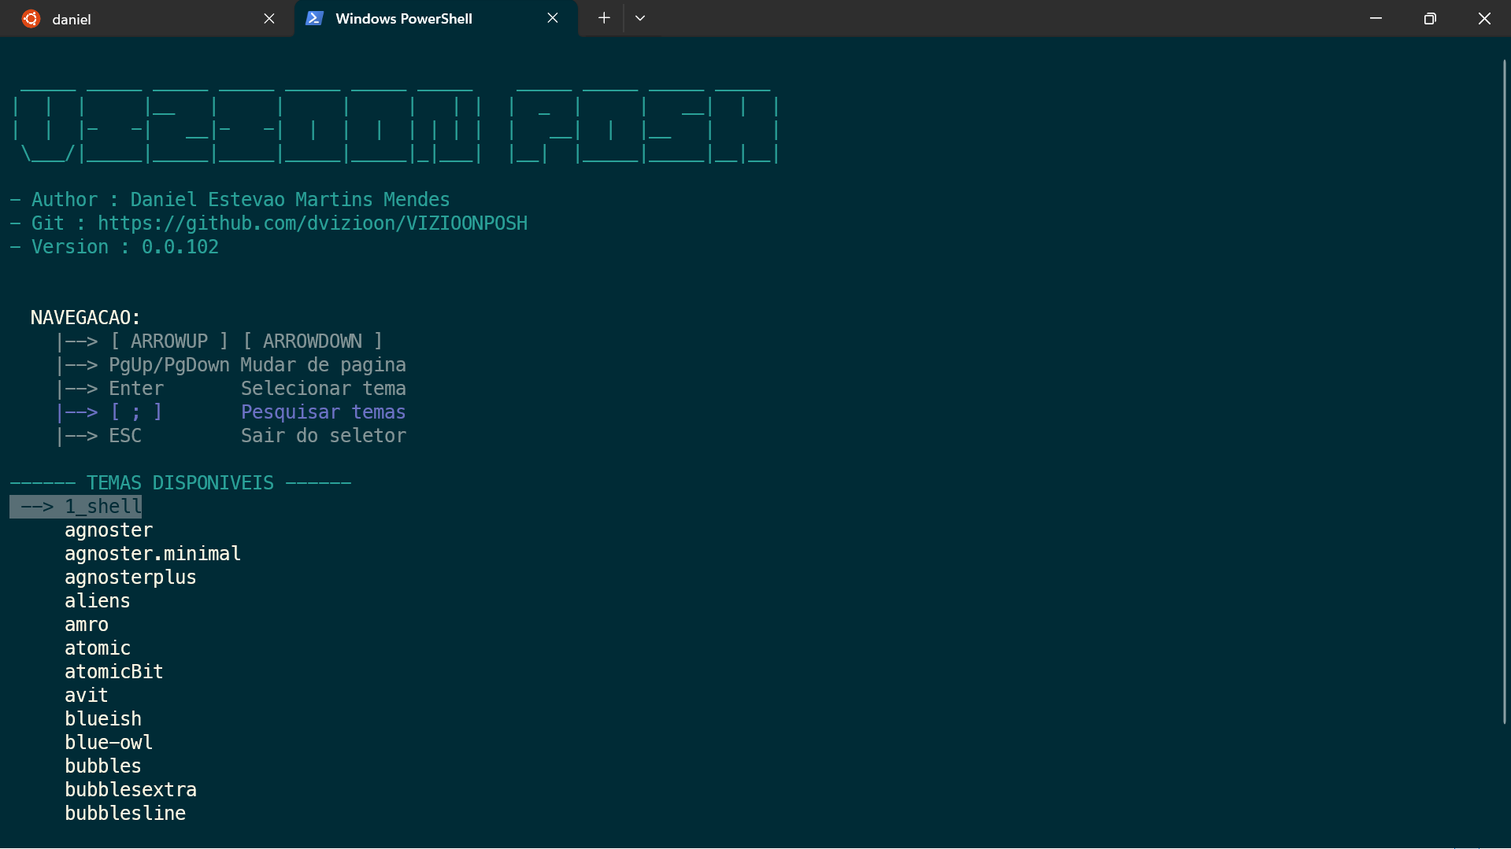This screenshot has width=1511, height=849.
Task: Click the Author name line
Action: [230, 200]
